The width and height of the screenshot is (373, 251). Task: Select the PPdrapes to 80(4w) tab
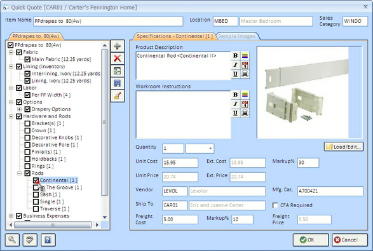(36, 36)
